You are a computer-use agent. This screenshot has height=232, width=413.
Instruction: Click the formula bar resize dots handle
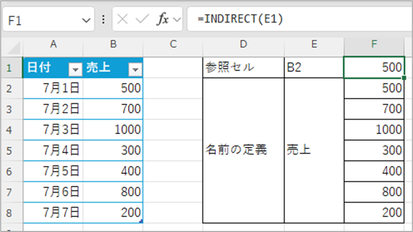[x=103, y=20]
